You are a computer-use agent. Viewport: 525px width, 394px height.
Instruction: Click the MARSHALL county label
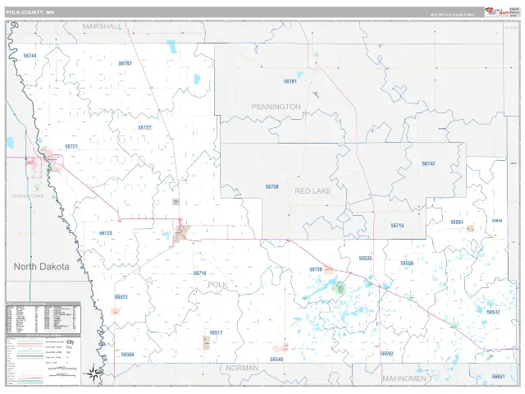click(x=102, y=26)
